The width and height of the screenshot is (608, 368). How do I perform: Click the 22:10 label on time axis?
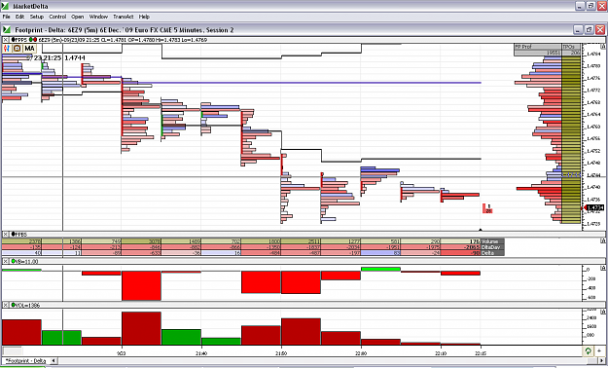(x=441, y=353)
